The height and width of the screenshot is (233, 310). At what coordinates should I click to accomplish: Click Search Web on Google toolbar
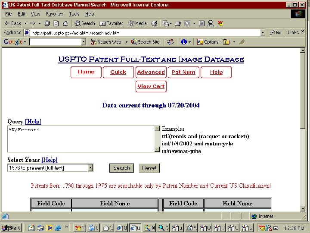106,42
